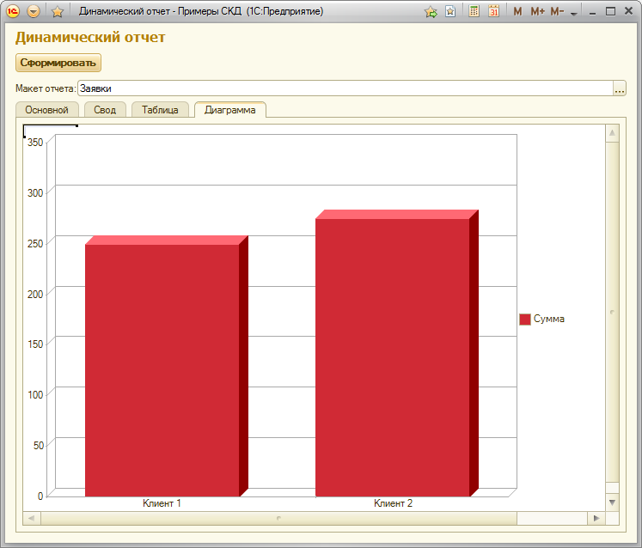Screen dimensions: 642x548
Task: Switch to the Свод tab
Action: pyautogui.click(x=105, y=110)
